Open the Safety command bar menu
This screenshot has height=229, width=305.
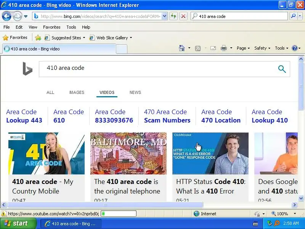262,48
